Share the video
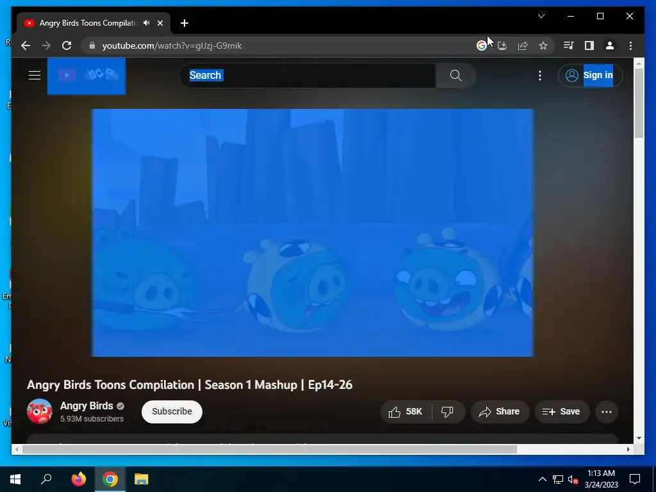 (x=500, y=412)
